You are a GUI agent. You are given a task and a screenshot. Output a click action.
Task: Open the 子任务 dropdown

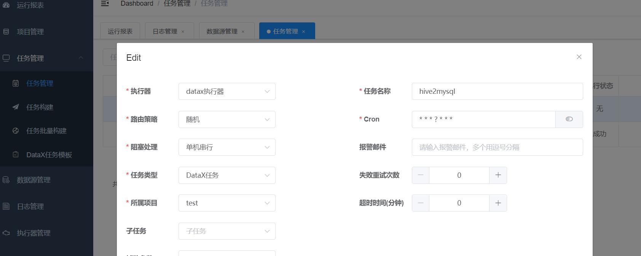point(227,231)
